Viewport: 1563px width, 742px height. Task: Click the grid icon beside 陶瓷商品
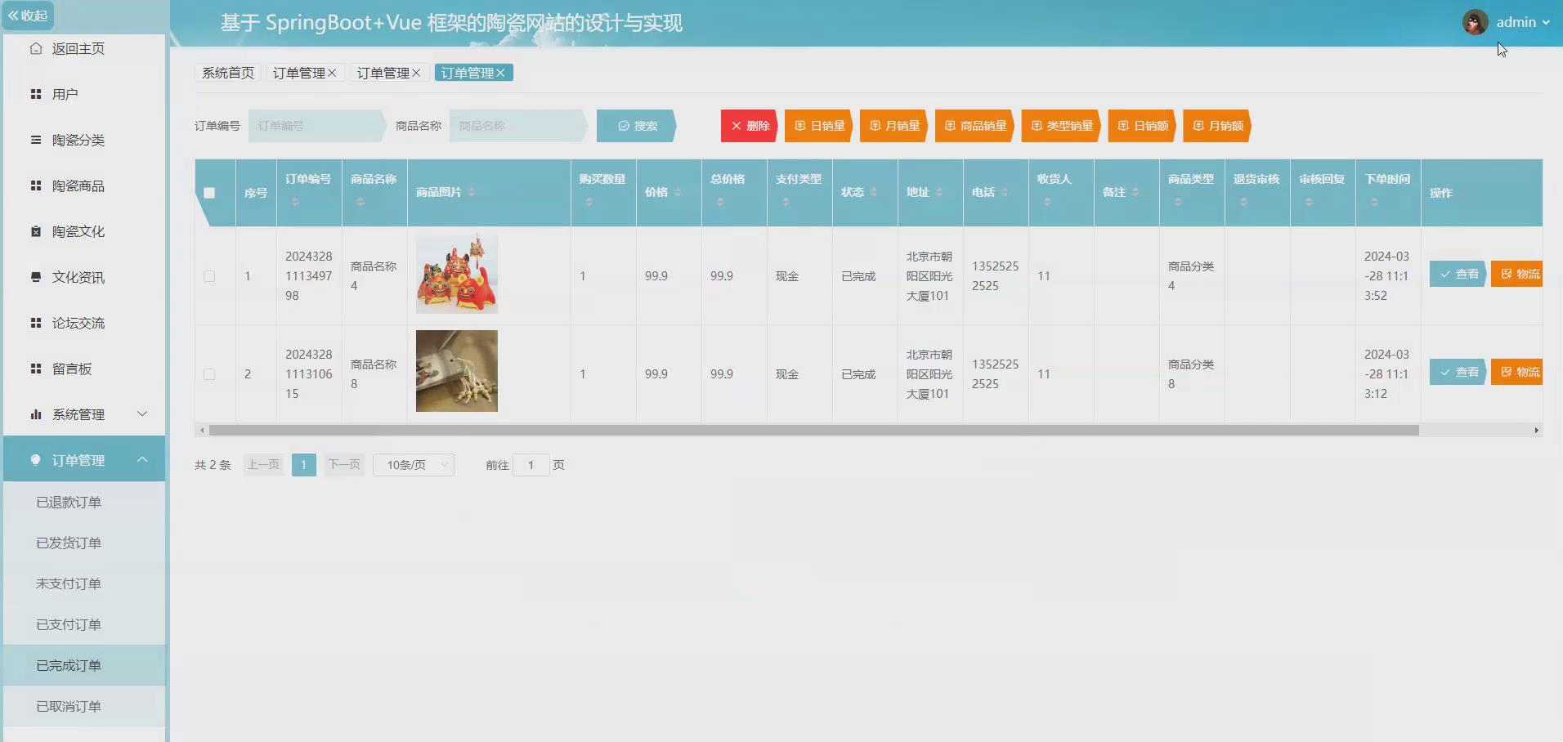36,185
